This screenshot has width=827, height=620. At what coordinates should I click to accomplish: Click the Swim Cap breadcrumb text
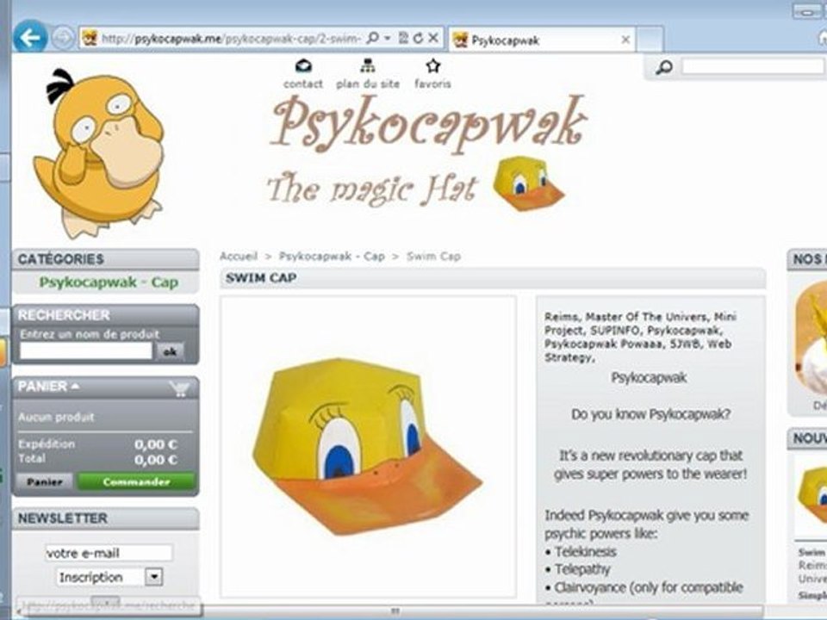[x=433, y=257]
